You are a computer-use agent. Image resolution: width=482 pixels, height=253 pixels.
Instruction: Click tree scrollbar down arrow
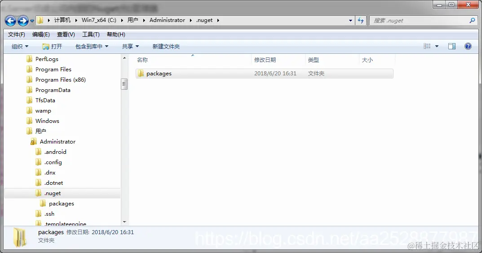coord(124,222)
